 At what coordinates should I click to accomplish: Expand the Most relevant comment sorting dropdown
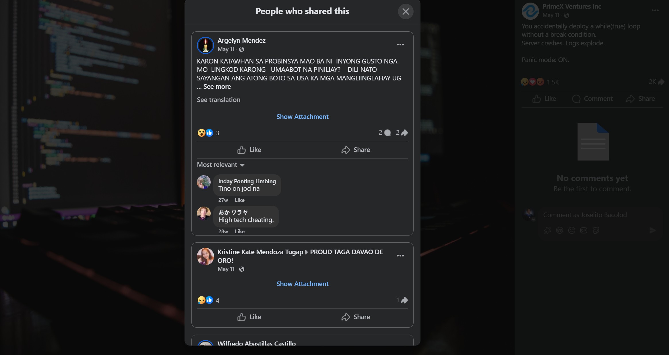[220, 165]
